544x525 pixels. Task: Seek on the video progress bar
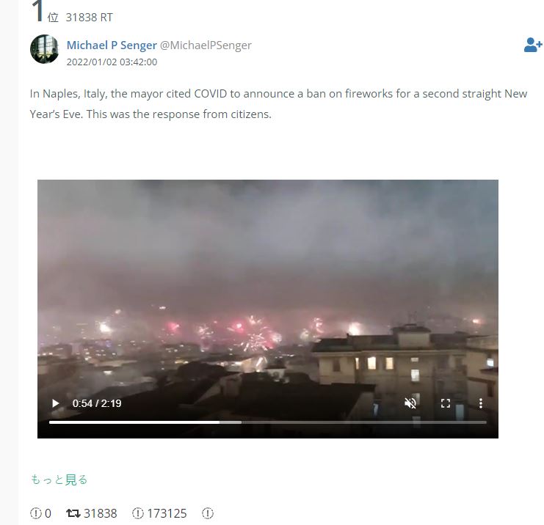click(267, 422)
